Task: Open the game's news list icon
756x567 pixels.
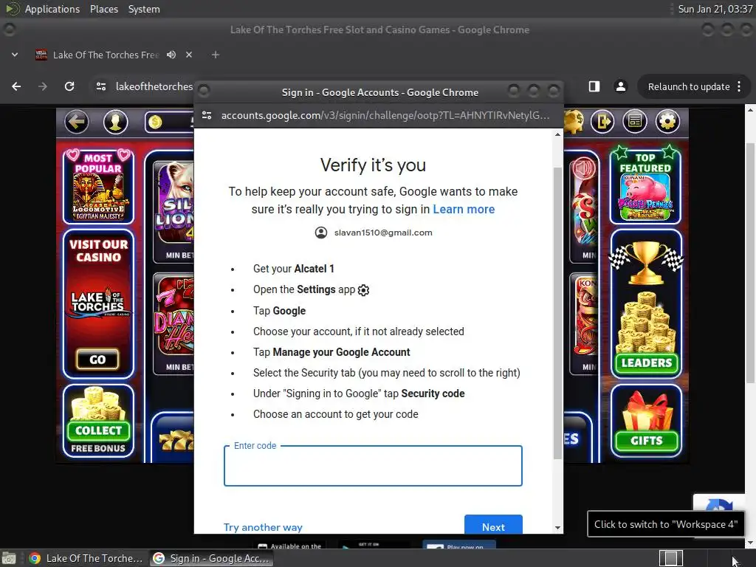Action: pos(635,122)
